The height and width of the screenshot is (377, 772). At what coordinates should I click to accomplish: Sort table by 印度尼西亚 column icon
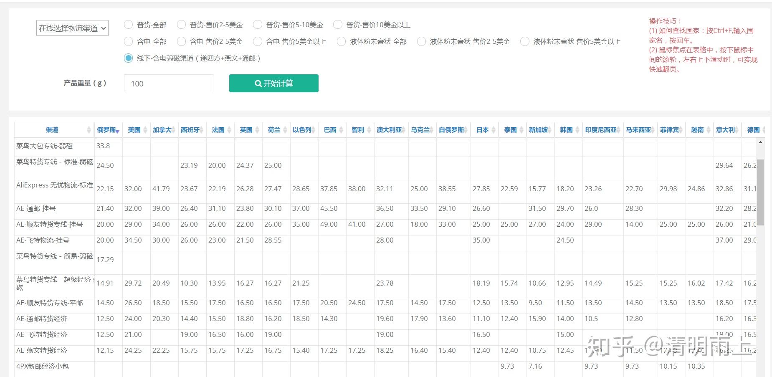(619, 130)
